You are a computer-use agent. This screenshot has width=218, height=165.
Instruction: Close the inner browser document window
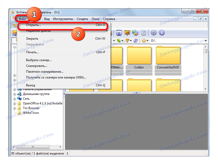point(206,19)
